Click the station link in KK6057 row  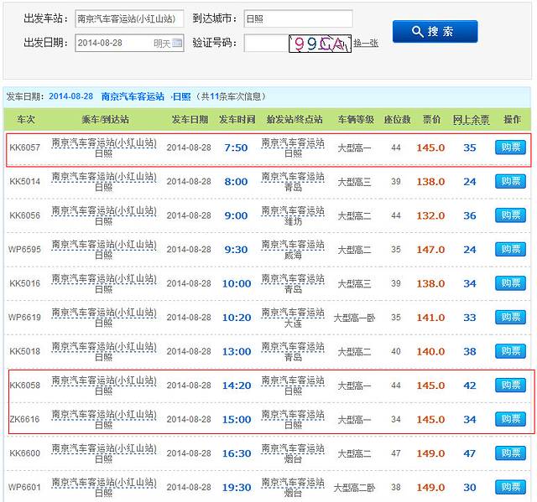pyautogui.click(x=103, y=142)
